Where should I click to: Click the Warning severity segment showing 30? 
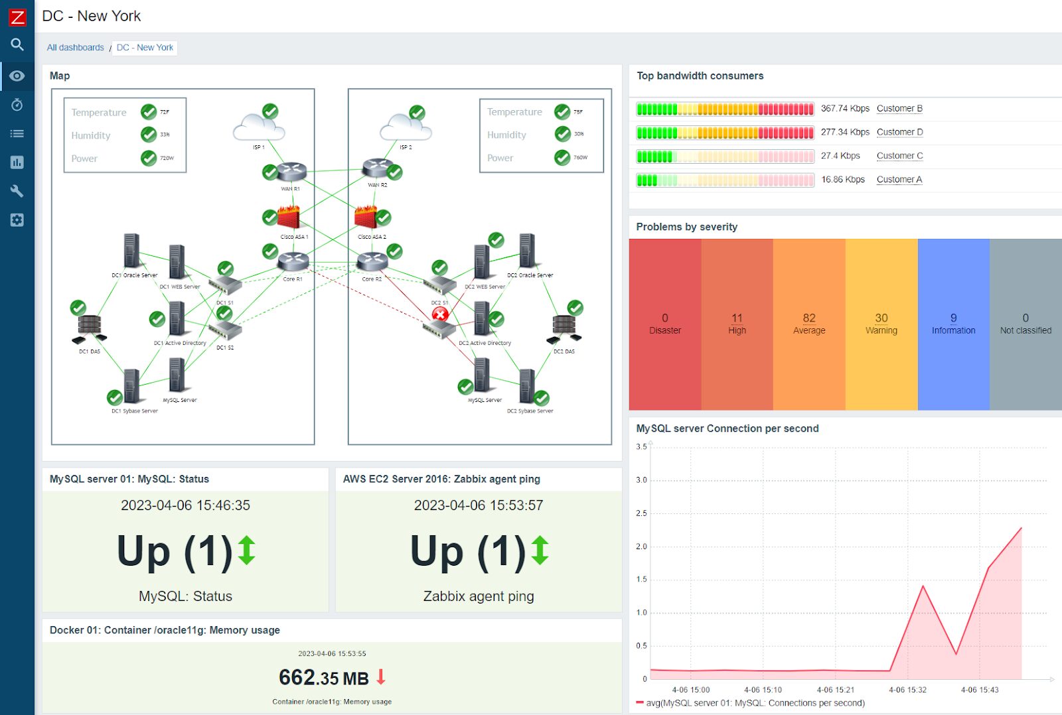tap(881, 318)
